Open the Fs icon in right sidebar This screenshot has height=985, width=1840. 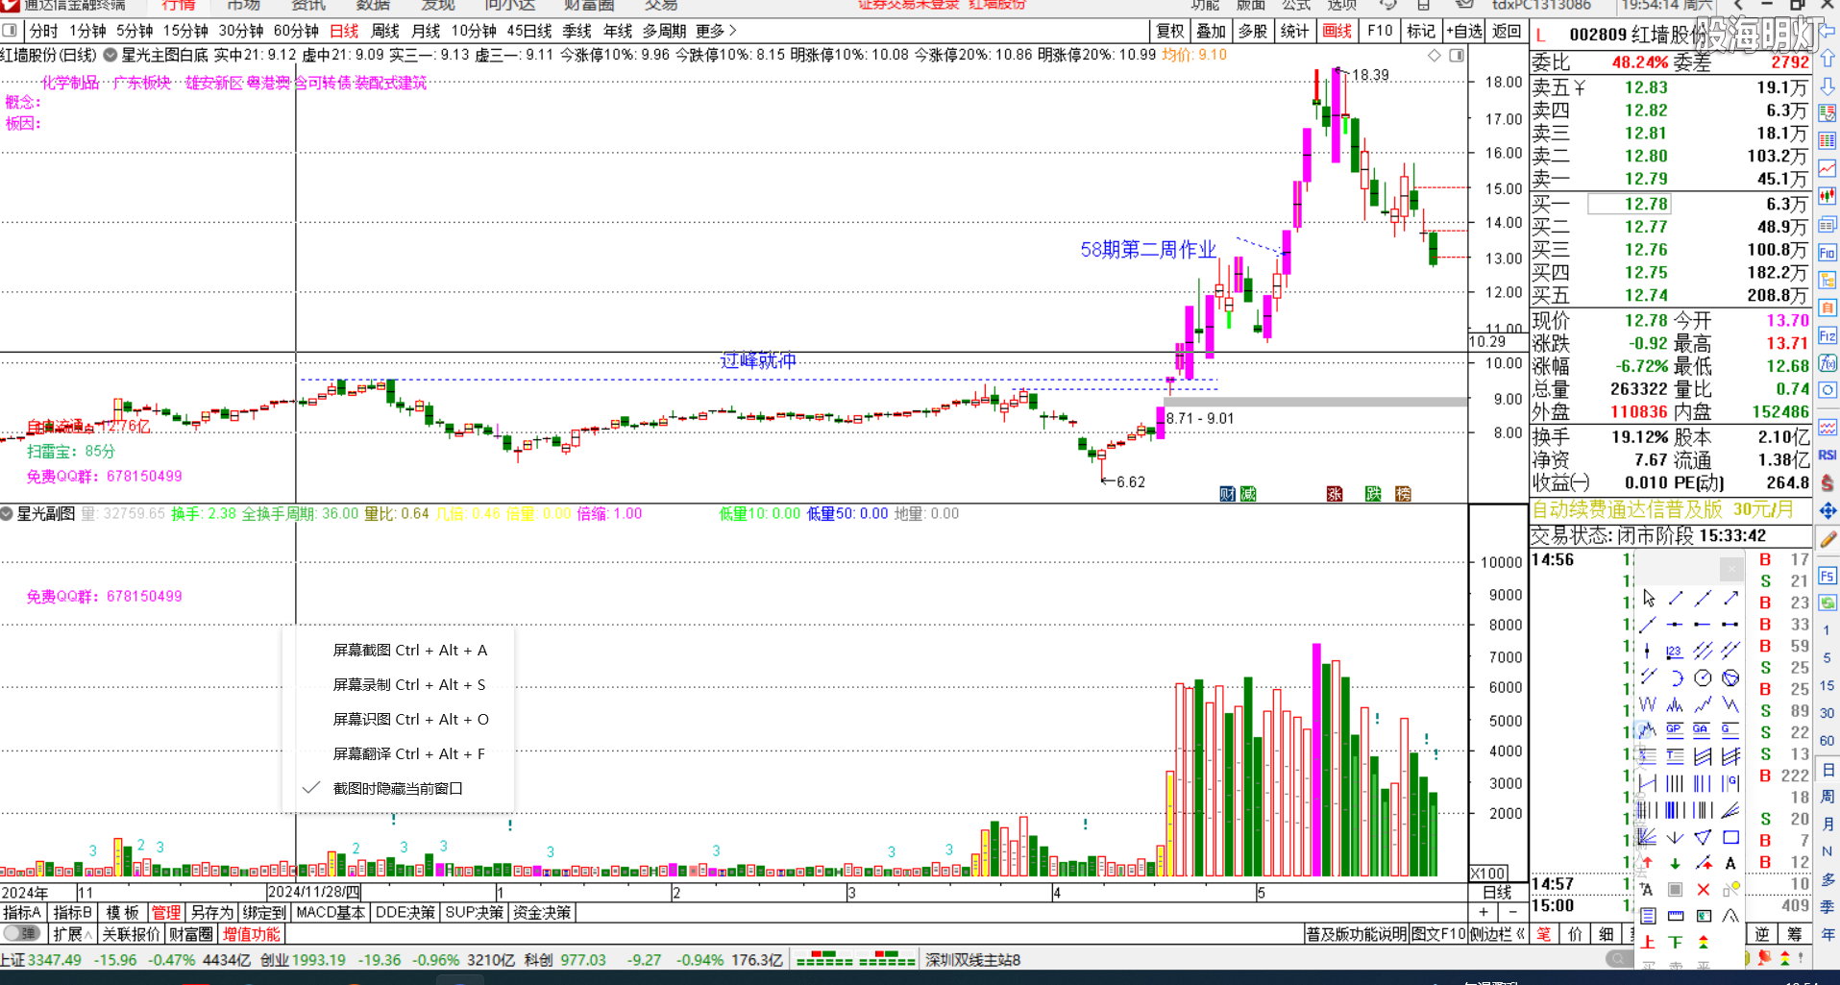click(x=1827, y=576)
